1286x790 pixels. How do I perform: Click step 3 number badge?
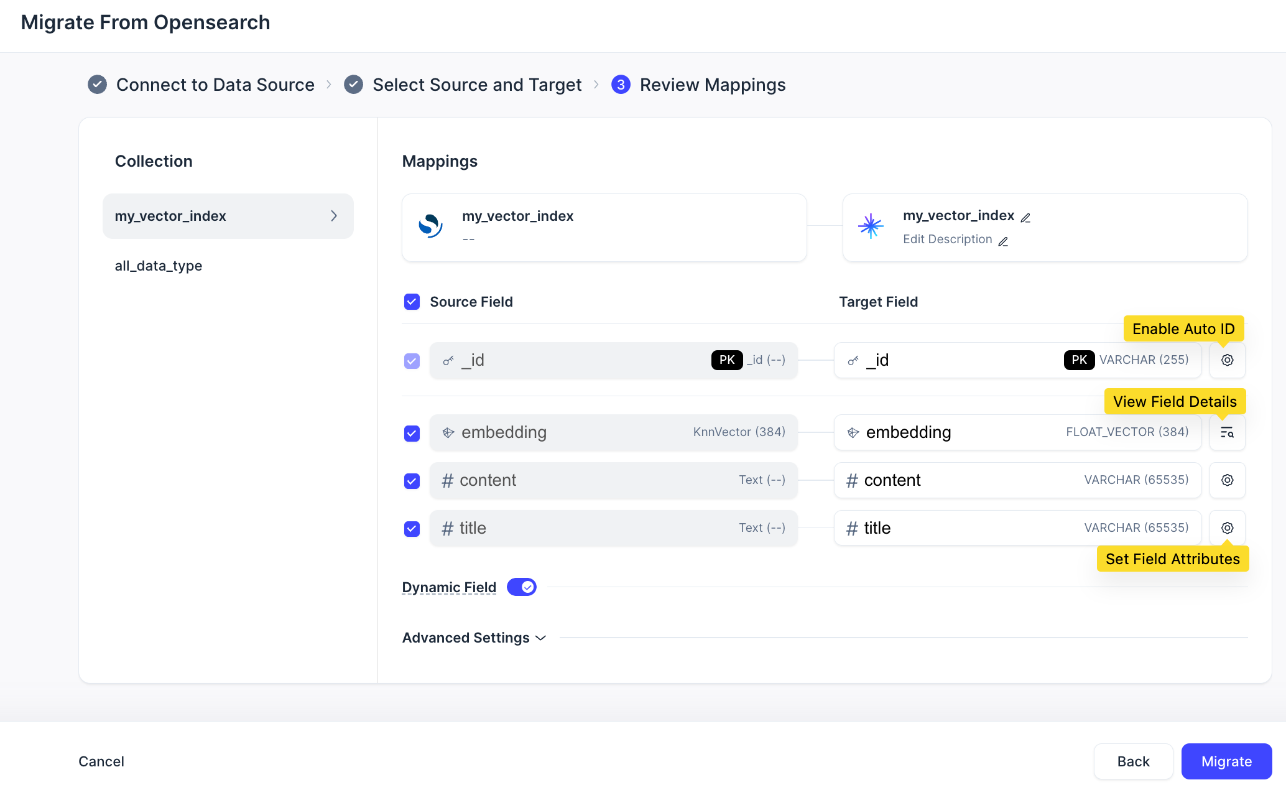(x=621, y=84)
